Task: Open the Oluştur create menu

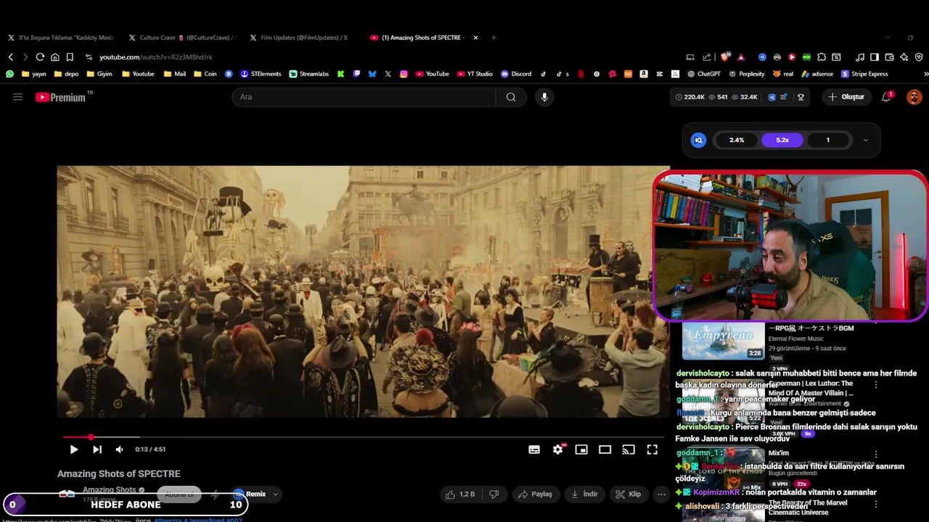Action: (x=847, y=97)
